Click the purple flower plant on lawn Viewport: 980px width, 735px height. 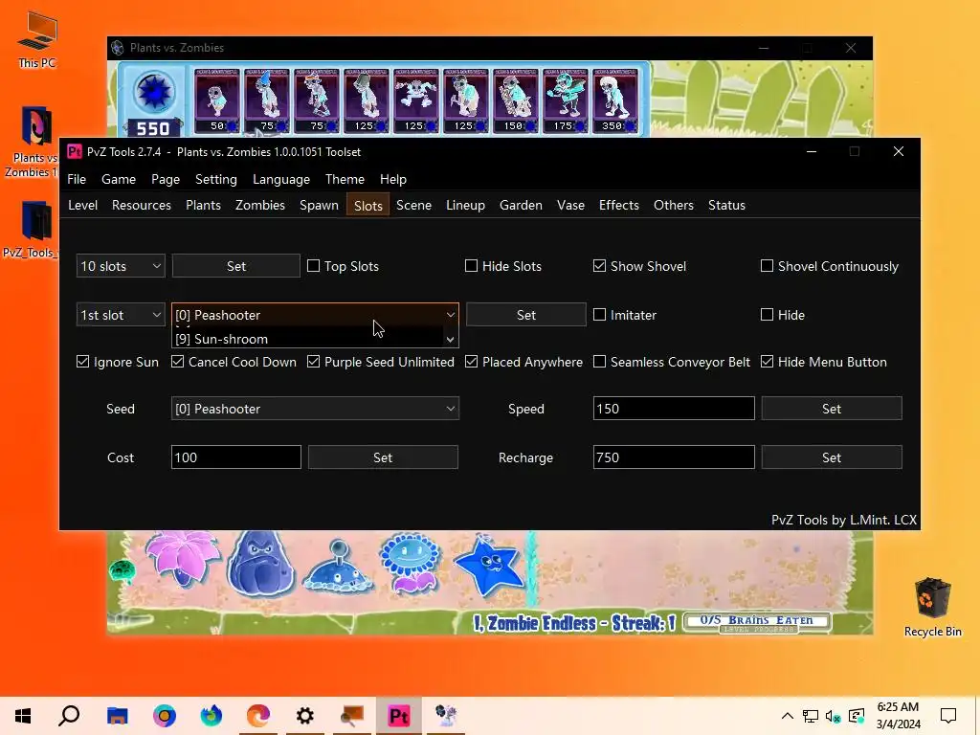(x=183, y=558)
